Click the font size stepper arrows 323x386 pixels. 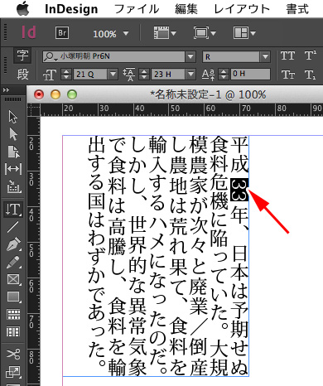click(x=66, y=75)
